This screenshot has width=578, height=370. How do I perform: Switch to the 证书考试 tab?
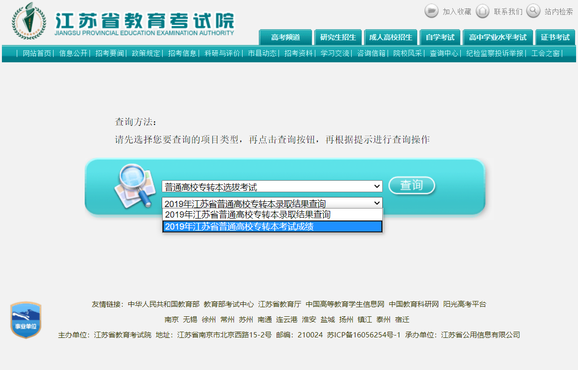click(555, 37)
